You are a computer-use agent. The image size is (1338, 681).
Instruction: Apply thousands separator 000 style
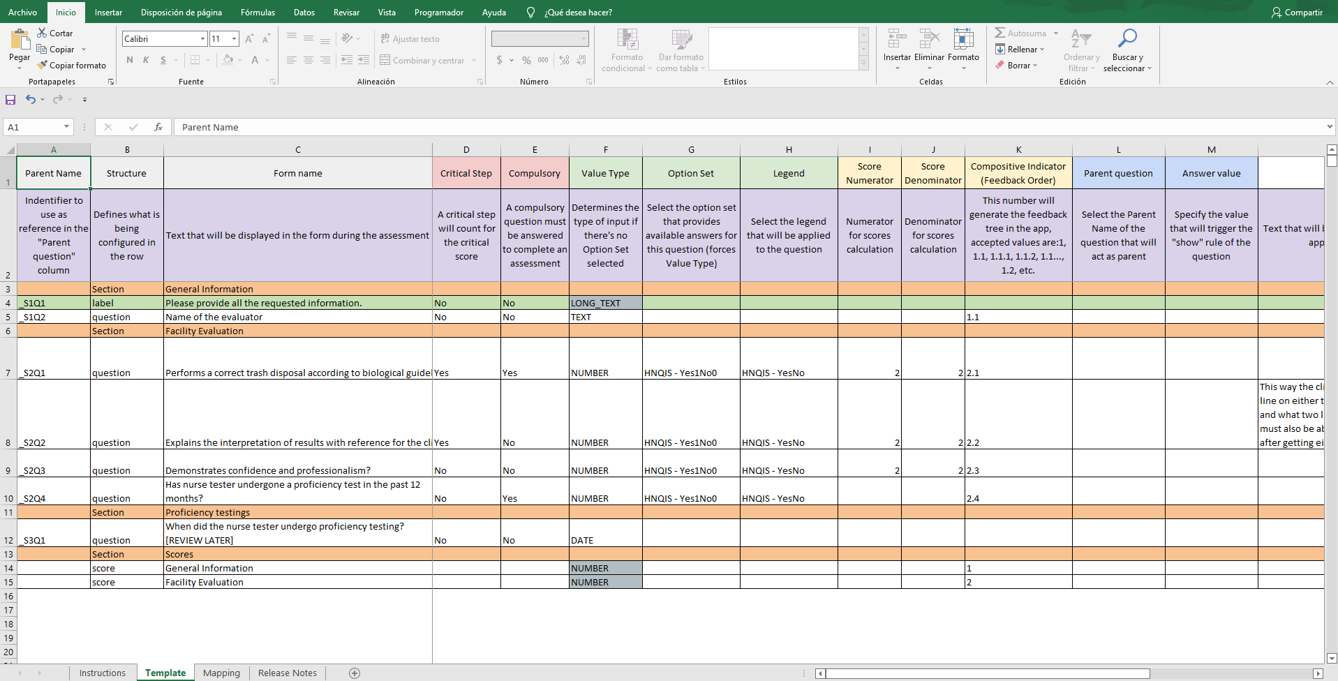(543, 60)
